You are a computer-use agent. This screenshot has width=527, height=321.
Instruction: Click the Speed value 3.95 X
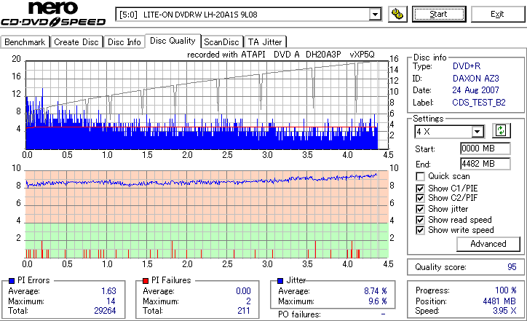coord(504,311)
